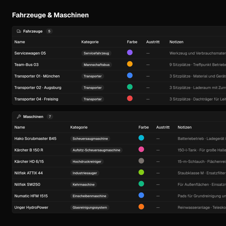Image resolution: width=226 pixels, height=226 pixels.
Task: Select the Hako Scrubmaster B45 name cell
Action: [x=35, y=138]
